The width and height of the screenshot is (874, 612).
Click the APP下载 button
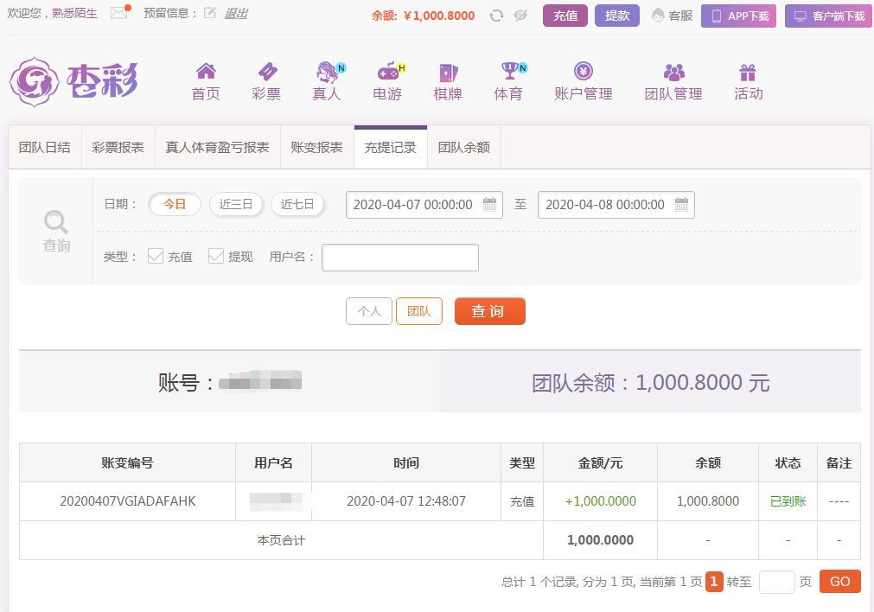[738, 16]
